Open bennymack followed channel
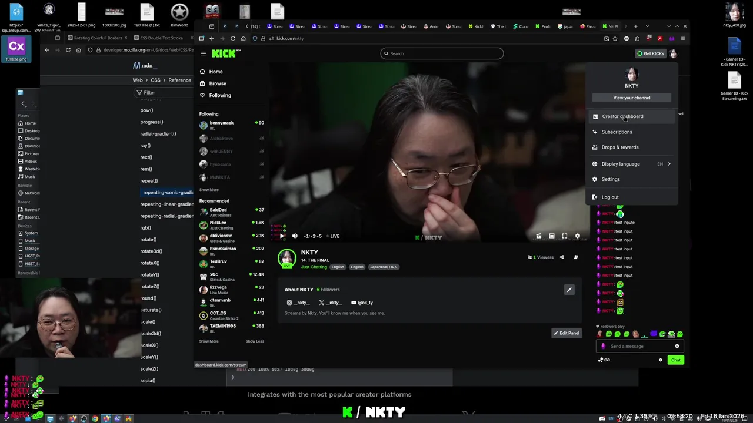This screenshot has height=423, width=753. coord(232,125)
